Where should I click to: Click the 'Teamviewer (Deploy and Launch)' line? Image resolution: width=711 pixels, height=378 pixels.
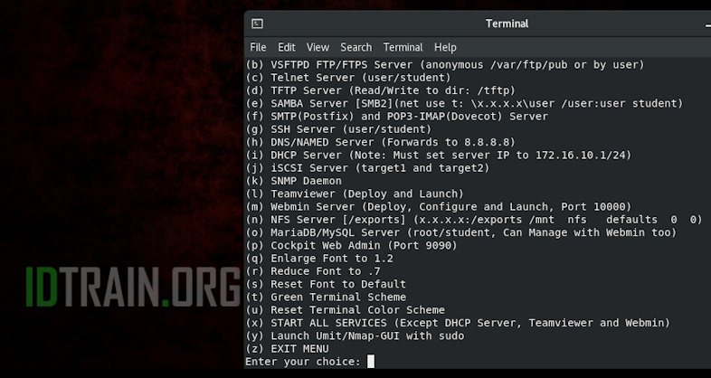(355, 194)
